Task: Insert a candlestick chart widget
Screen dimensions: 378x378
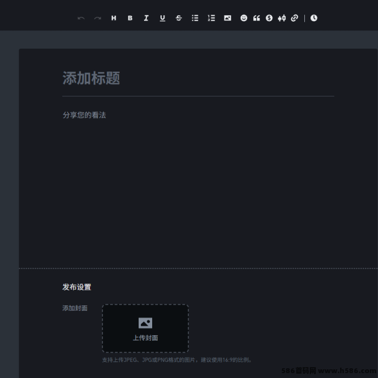Action: point(282,18)
